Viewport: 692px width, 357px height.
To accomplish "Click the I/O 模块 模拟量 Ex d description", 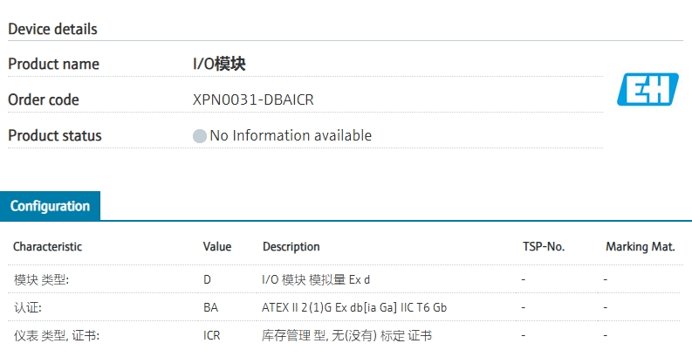I will tap(316, 279).
